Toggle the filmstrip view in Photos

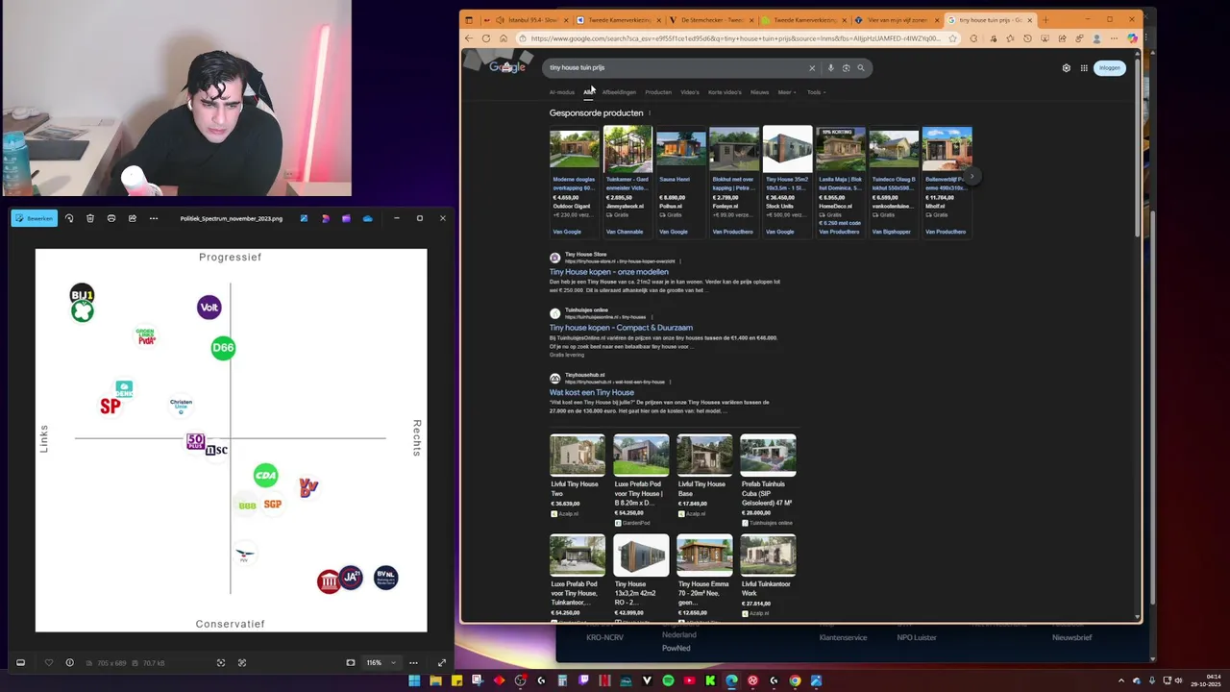[20, 662]
